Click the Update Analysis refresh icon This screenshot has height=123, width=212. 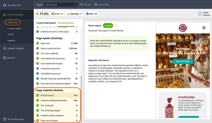(x=200, y=14)
